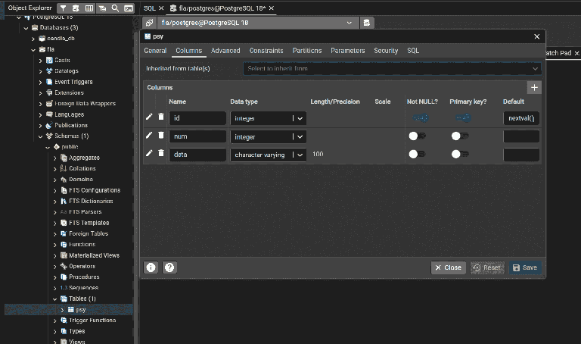
Task: Switch to the Constraints tab
Action: [x=266, y=51]
